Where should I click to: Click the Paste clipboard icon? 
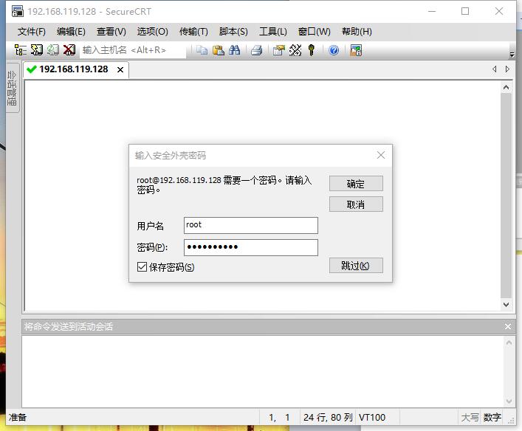pyautogui.click(x=219, y=50)
